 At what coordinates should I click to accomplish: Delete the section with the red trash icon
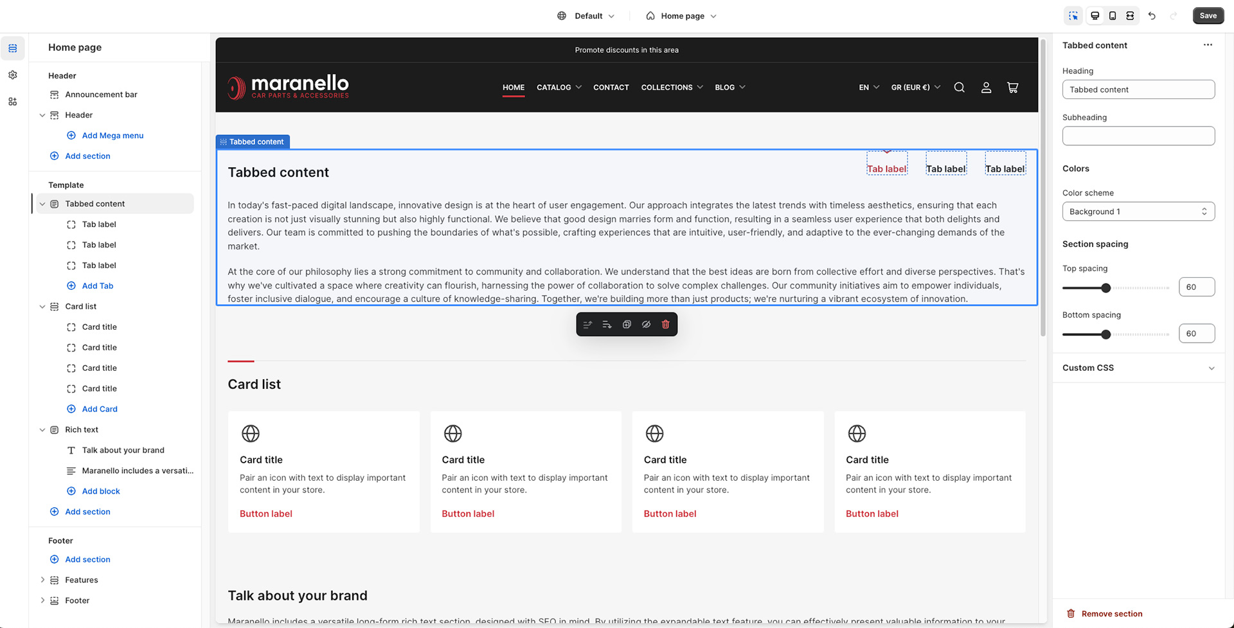pyautogui.click(x=666, y=324)
